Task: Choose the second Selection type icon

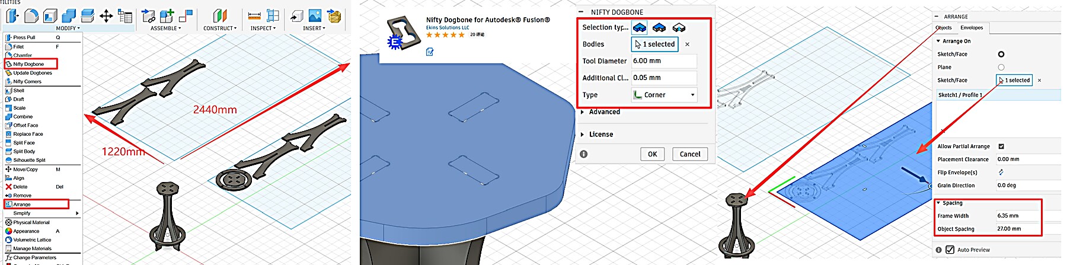Action: click(x=659, y=27)
